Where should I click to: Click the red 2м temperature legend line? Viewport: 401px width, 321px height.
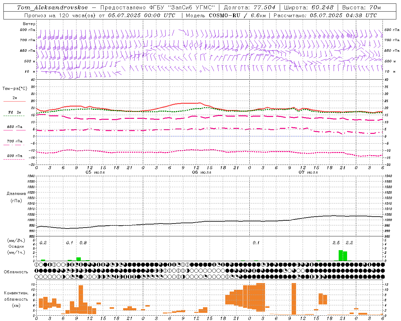(14, 102)
